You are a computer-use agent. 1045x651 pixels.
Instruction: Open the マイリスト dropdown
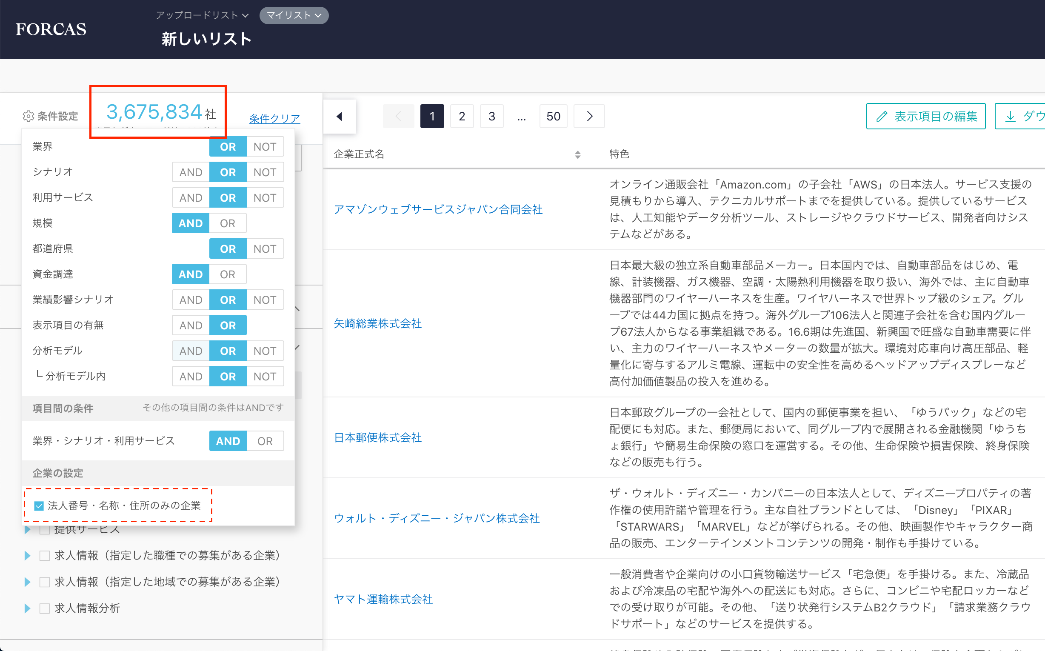coord(294,15)
